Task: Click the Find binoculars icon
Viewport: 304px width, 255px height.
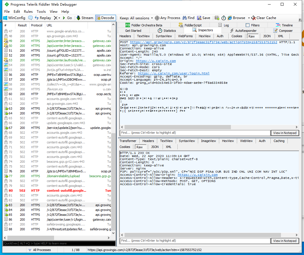Action: coord(184,18)
